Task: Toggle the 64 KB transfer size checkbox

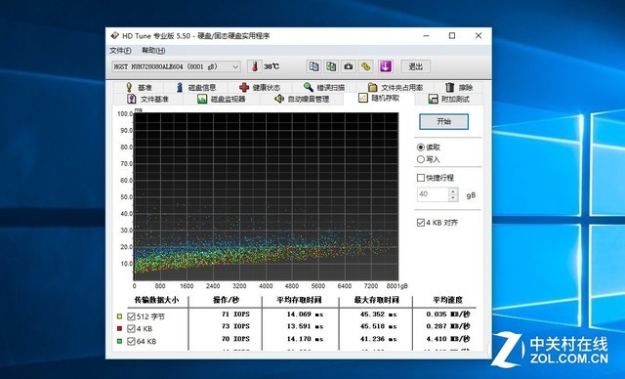Action: click(x=131, y=341)
